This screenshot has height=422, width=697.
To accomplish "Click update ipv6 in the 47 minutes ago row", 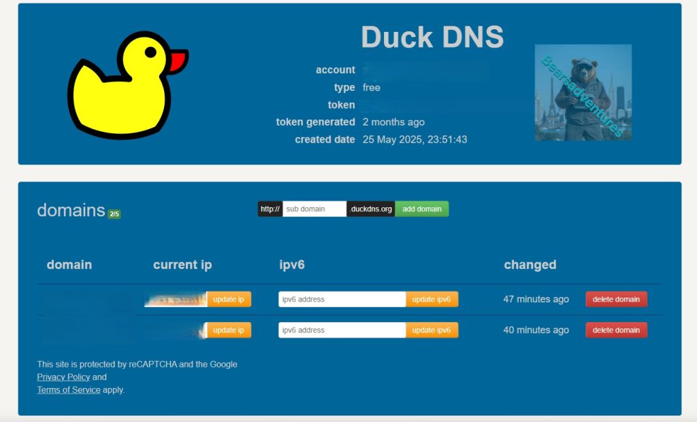I will point(431,299).
